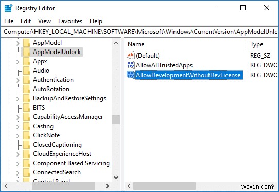The width and height of the screenshot is (279, 192).
Task: Expand the ConnectedSearch key
Action: coord(18,172)
